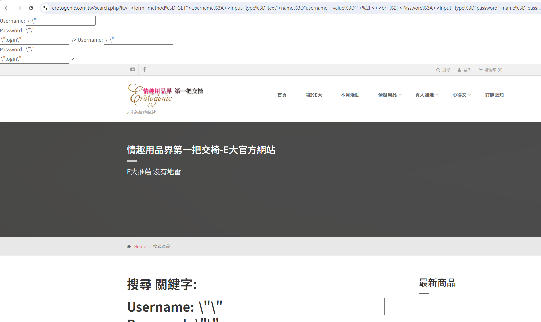Open the 關於E大 menu item

314,95
